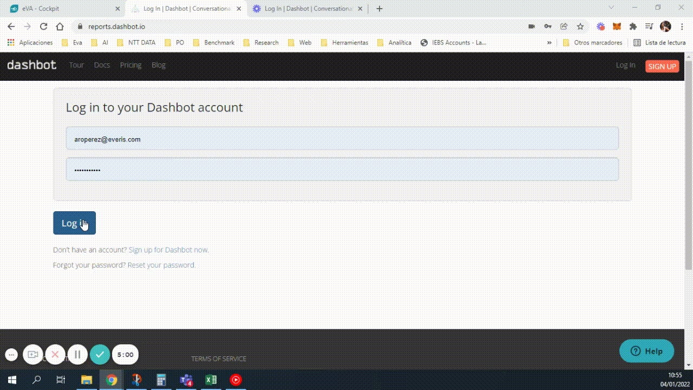Click the blue Log in button

tap(74, 223)
